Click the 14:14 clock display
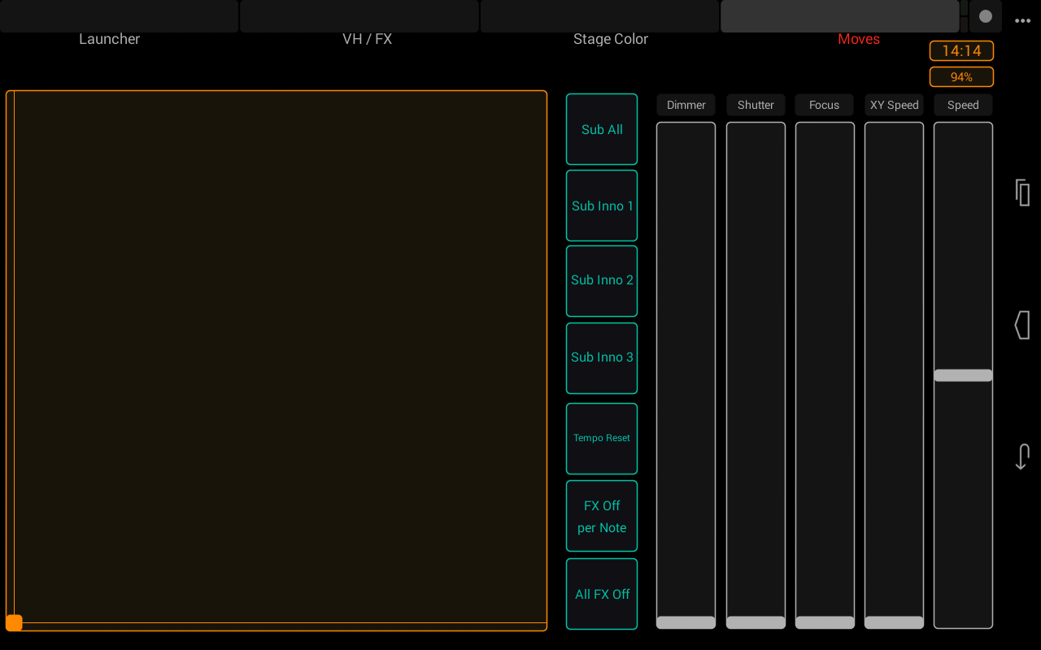The image size is (1041, 650). tap(961, 50)
